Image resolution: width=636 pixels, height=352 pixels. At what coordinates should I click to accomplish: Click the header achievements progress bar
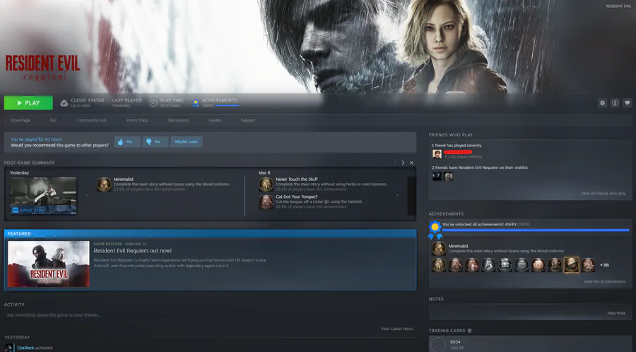click(227, 105)
